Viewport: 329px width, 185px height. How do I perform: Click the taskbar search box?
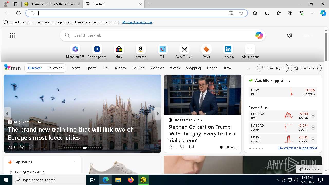pyautogui.click(x=49, y=180)
